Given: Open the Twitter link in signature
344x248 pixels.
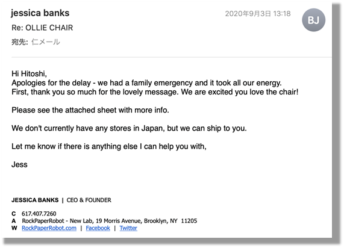Looking at the screenshot, I should pyautogui.click(x=128, y=228).
